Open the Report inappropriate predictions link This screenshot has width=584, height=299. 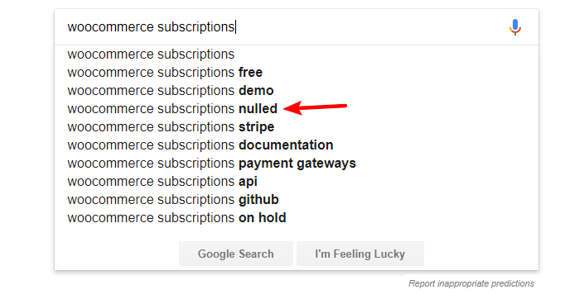coord(471,283)
